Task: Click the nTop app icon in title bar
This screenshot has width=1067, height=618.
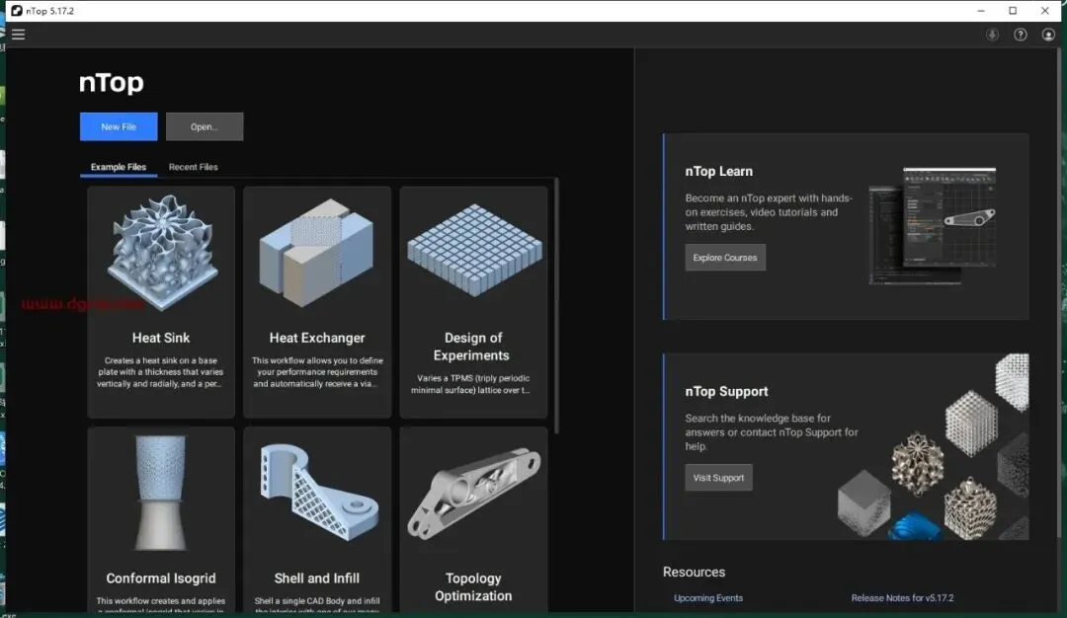Action: pos(17,11)
